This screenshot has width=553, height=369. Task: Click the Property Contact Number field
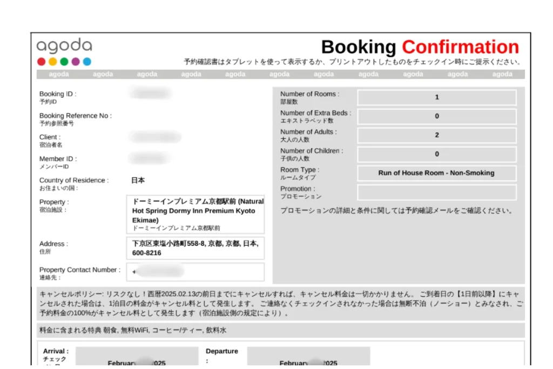(x=195, y=273)
